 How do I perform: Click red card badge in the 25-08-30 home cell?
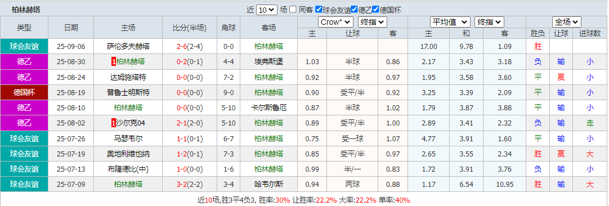click(x=113, y=61)
